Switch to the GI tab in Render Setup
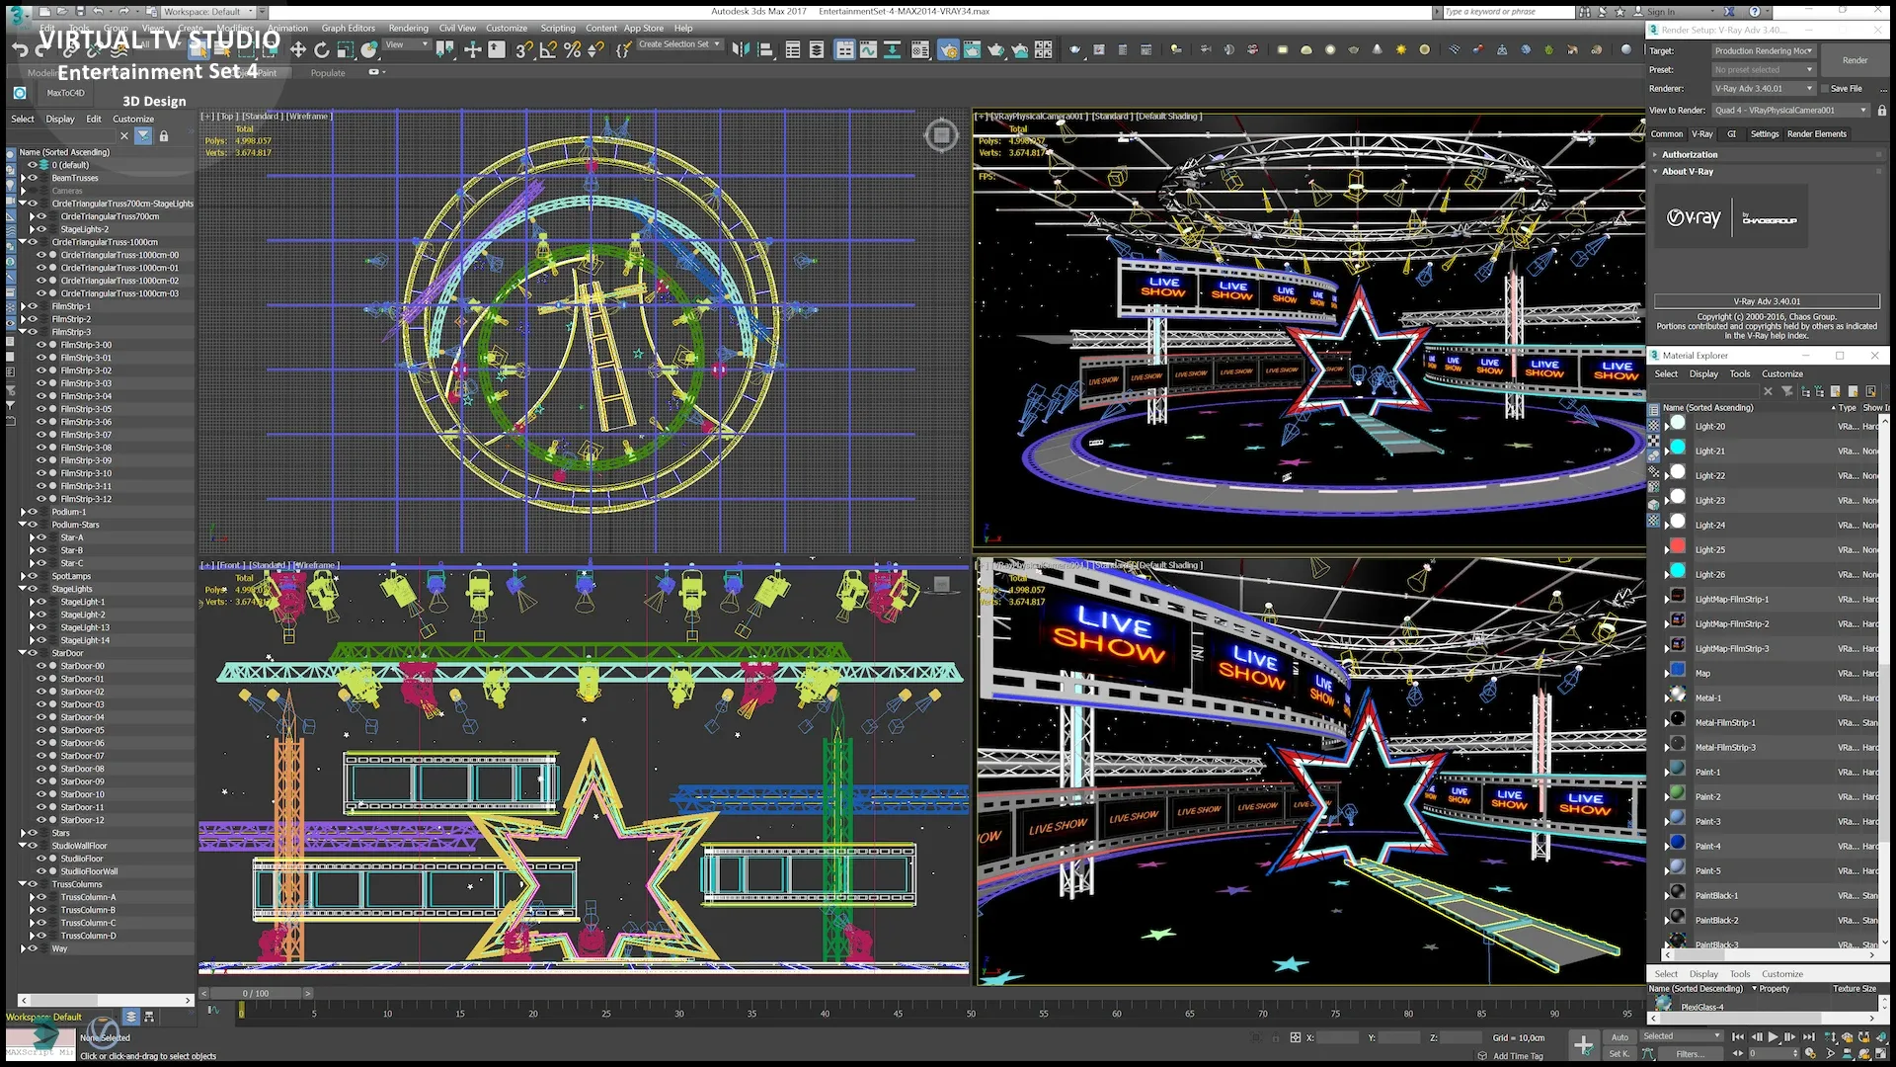Screen dimensions: 1896x1067 (x=1732, y=134)
